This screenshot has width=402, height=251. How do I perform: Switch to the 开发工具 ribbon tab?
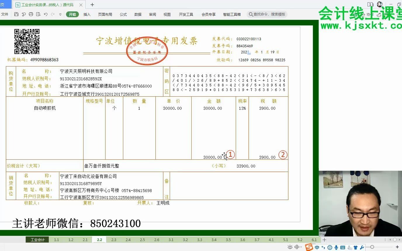coord(186,14)
